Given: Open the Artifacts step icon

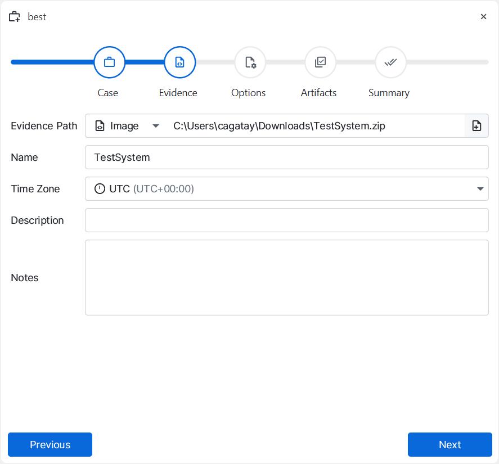Looking at the screenshot, I should (320, 62).
